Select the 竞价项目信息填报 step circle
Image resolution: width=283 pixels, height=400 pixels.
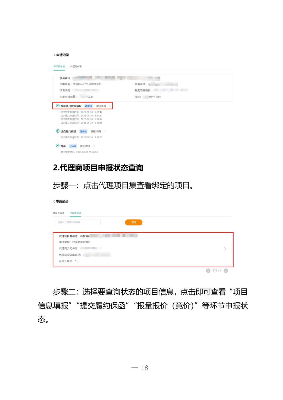(x=58, y=106)
